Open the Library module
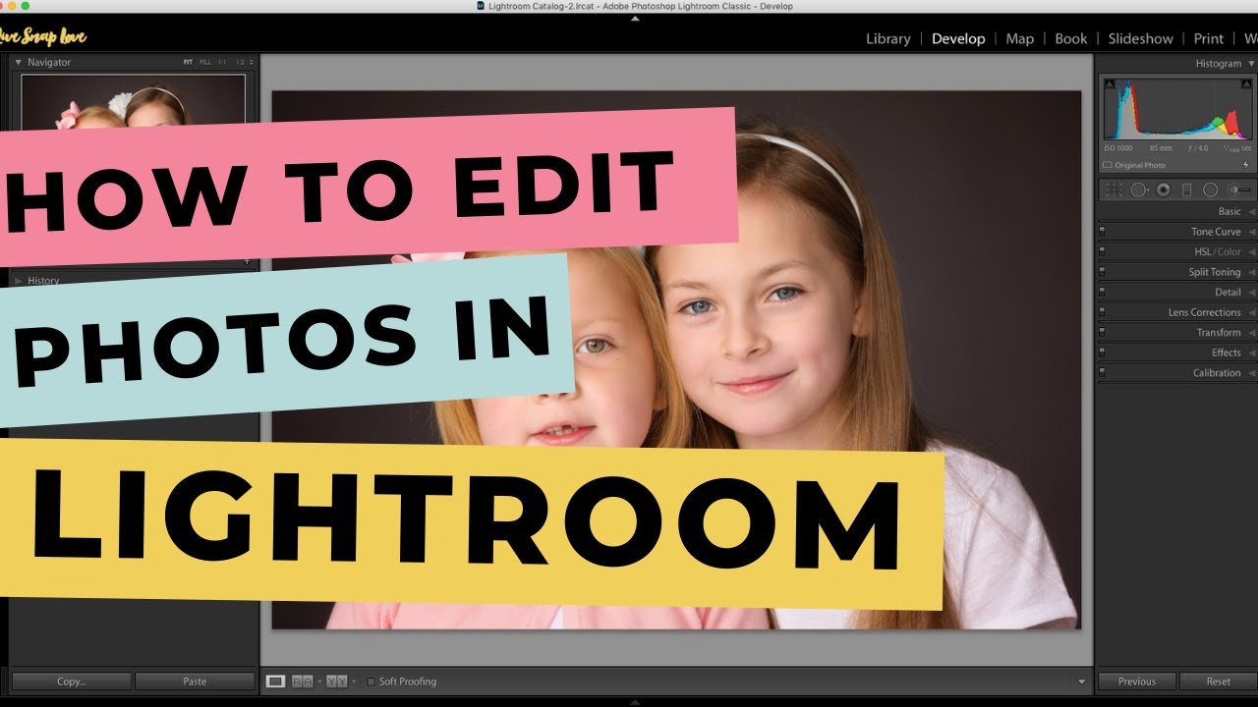The height and width of the screenshot is (707, 1258). [x=887, y=38]
